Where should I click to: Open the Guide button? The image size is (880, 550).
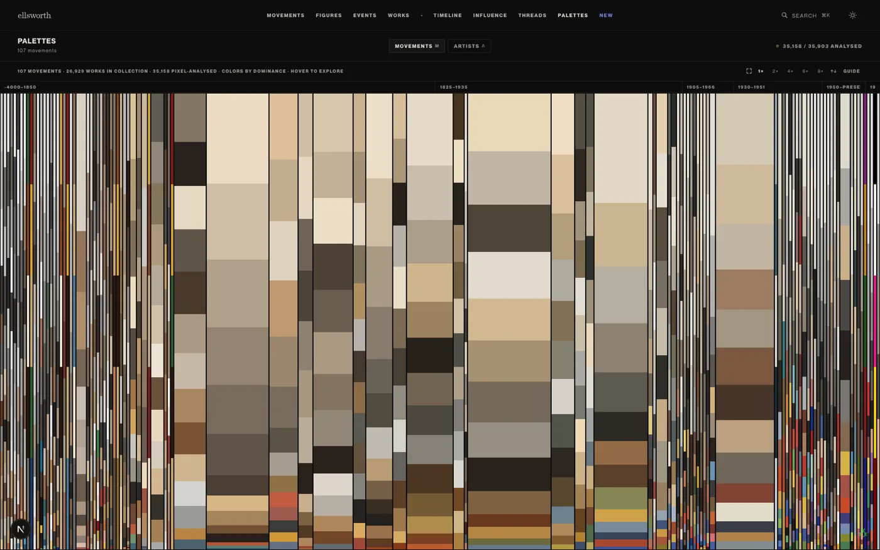click(851, 71)
